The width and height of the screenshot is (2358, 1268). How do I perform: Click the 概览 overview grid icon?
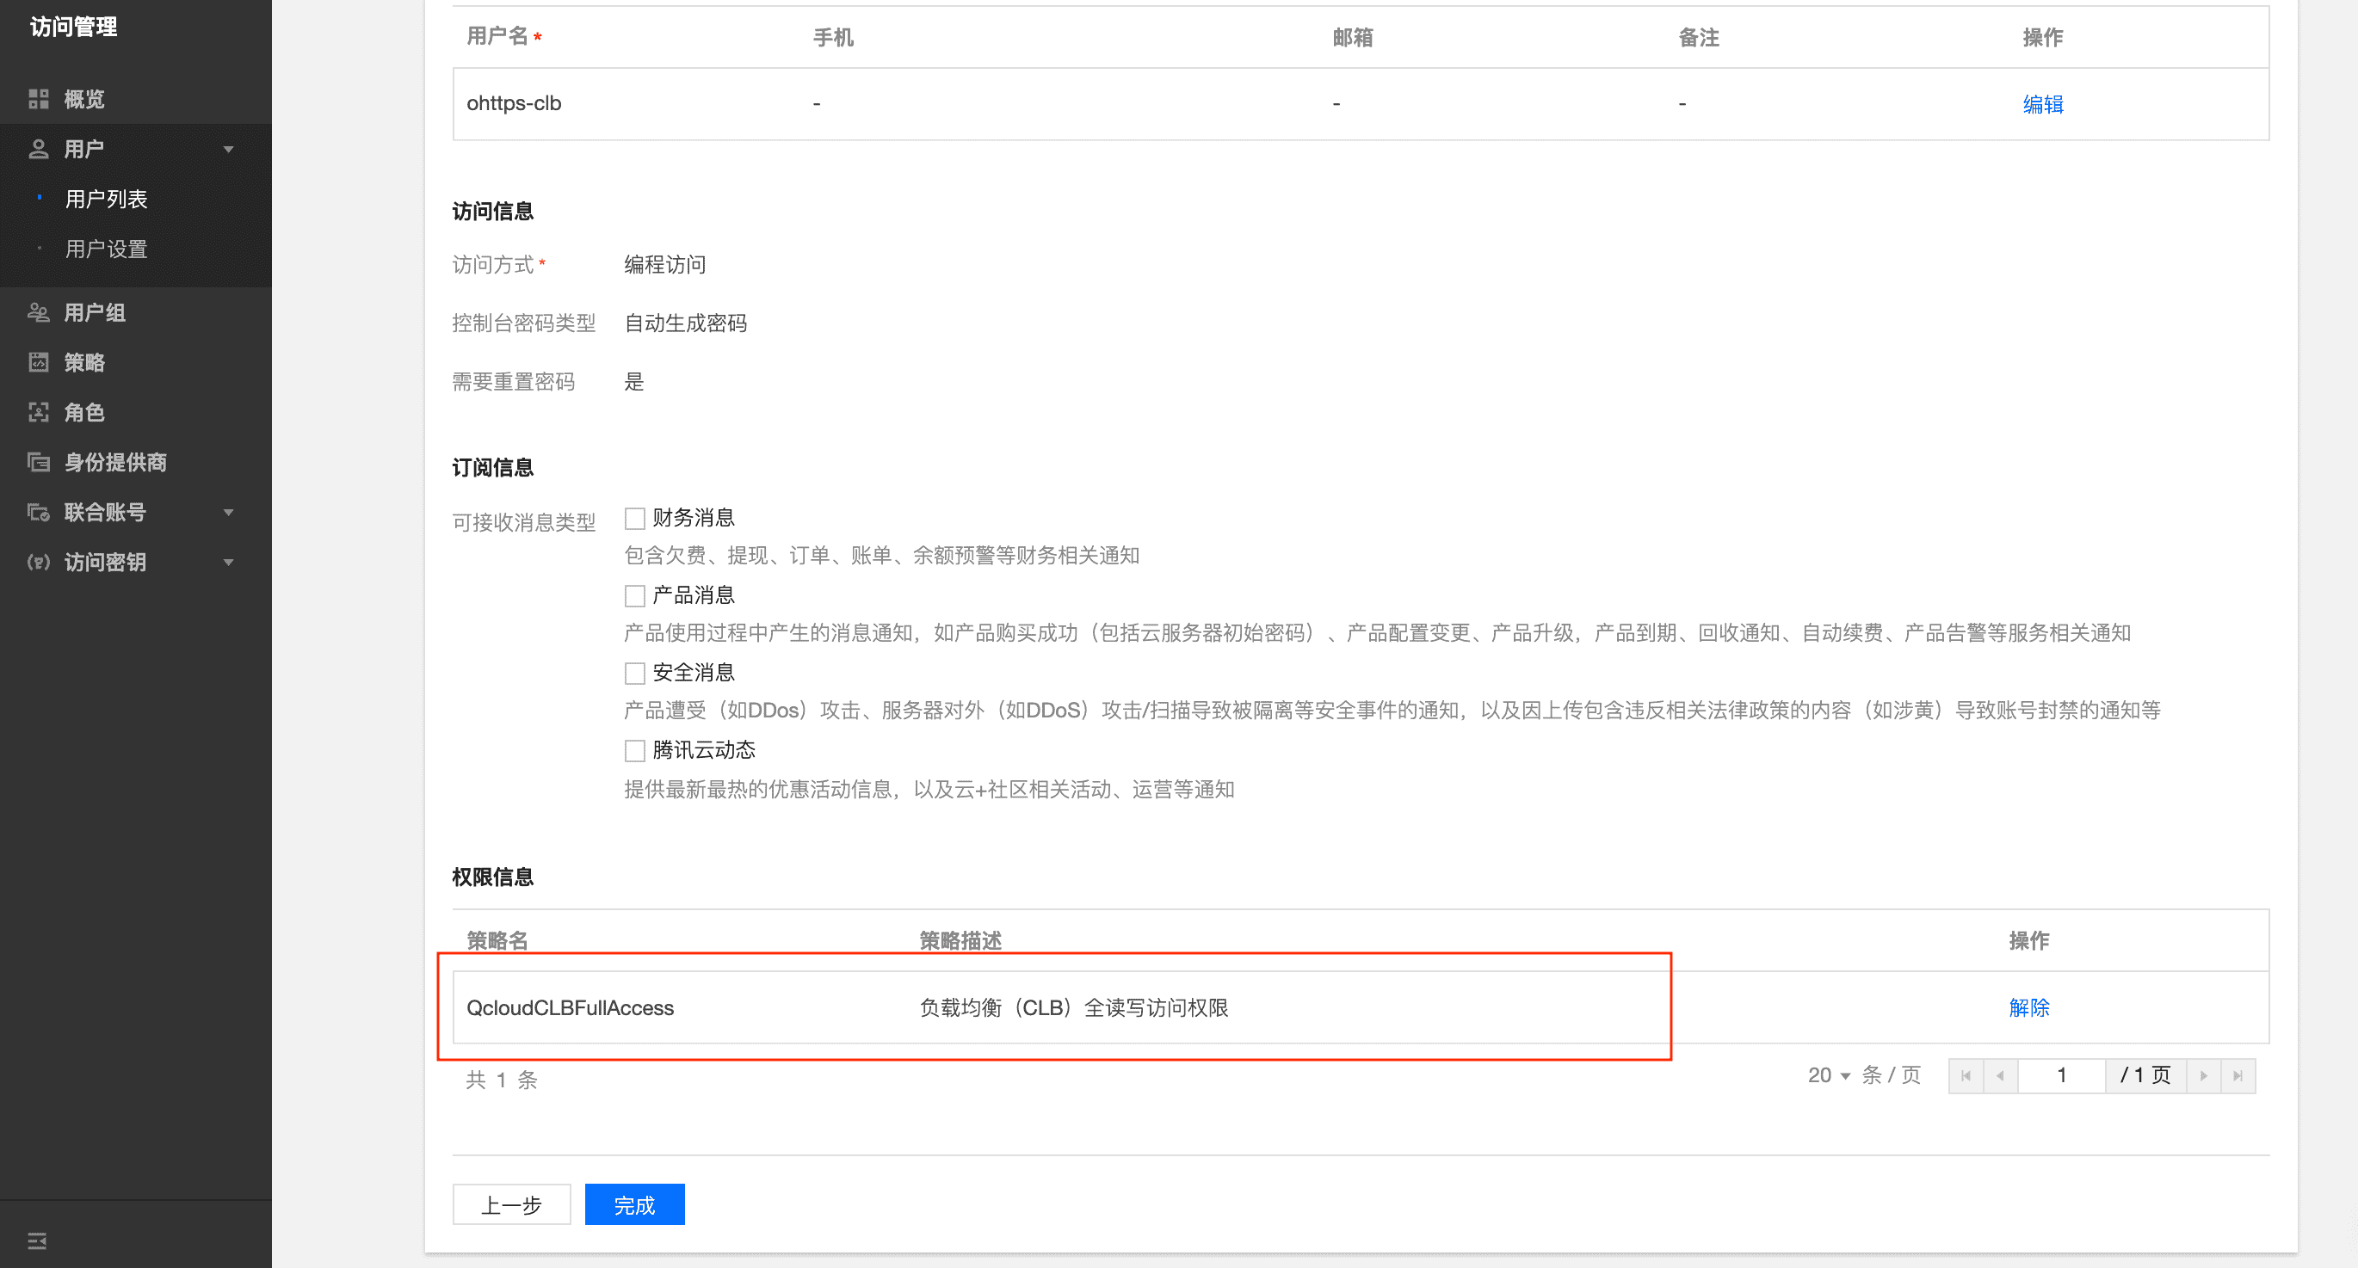click(39, 99)
